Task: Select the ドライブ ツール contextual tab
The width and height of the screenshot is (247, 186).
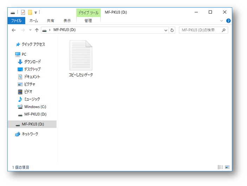Action: 89,13
